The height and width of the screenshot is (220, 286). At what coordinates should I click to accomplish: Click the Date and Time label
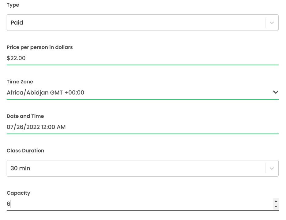tap(25, 116)
